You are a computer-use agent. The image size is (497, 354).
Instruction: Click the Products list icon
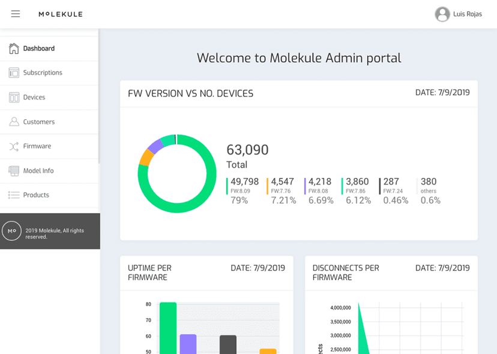(x=14, y=195)
